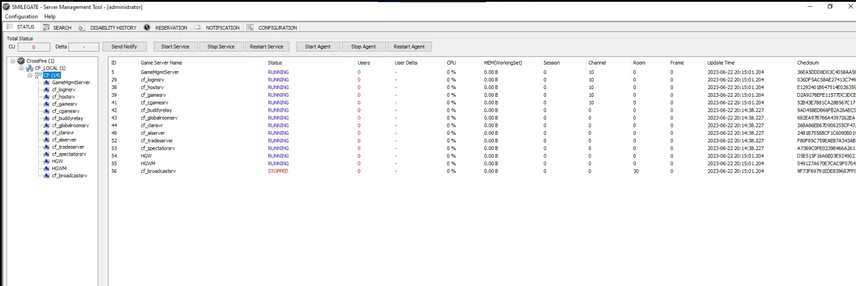The height and width of the screenshot is (286, 856).
Task: Click the CF (14) group icon
Action: point(39,75)
